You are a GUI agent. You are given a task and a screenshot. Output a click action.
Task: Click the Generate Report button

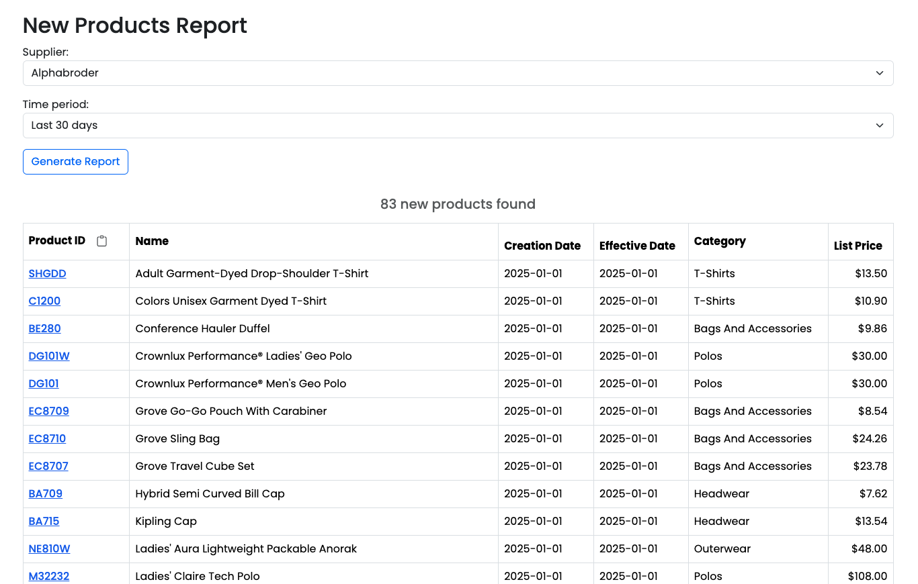(x=75, y=162)
